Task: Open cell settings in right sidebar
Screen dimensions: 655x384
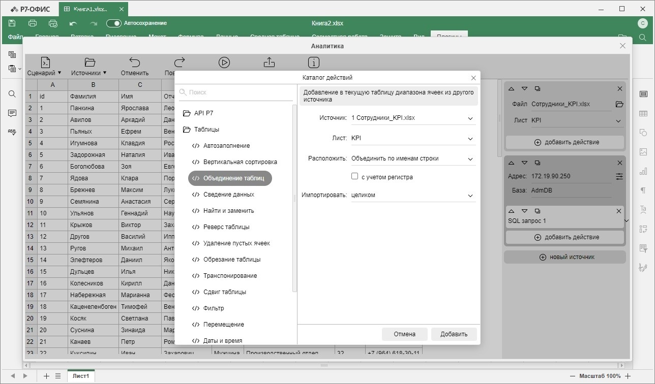Action: (643, 94)
